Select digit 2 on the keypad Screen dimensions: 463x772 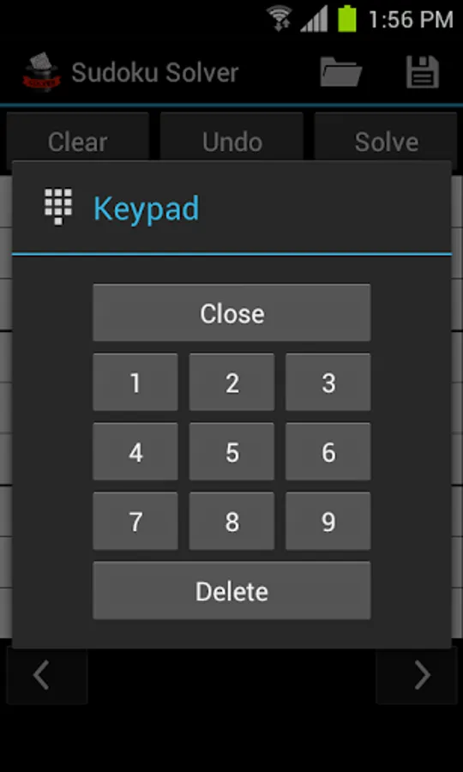(231, 382)
